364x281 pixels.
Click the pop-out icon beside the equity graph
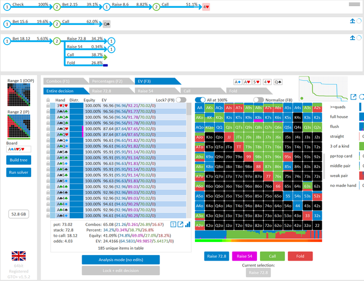(x=353, y=97)
